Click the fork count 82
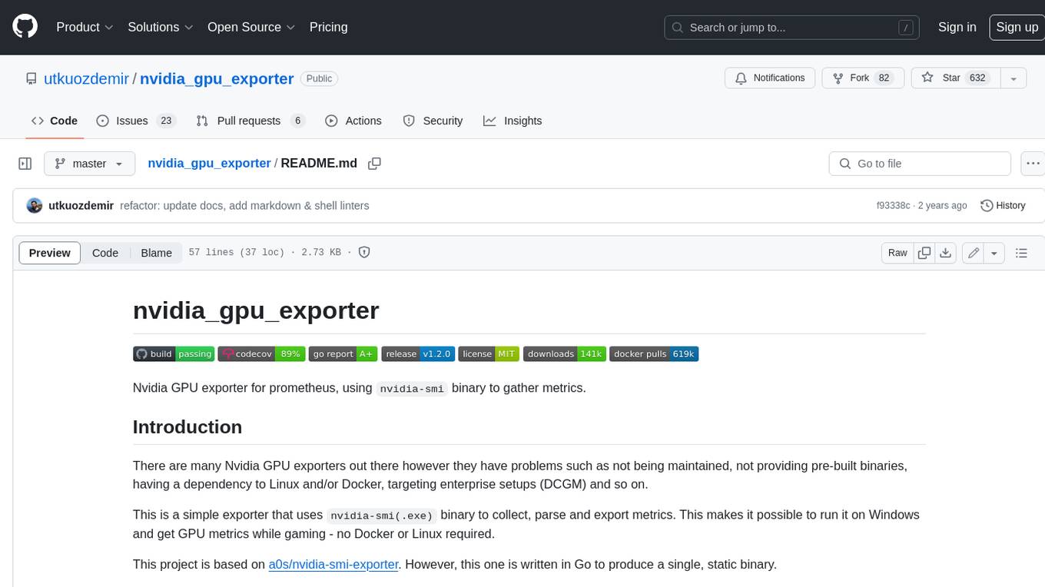The height and width of the screenshot is (587, 1045). (x=884, y=78)
